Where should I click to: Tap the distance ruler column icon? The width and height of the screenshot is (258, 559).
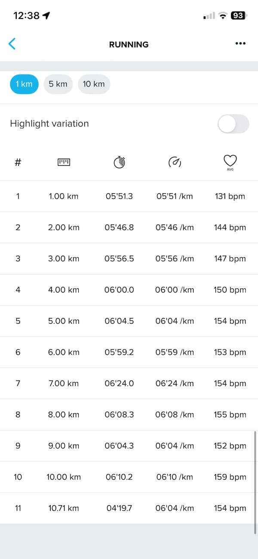pos(64,162)
